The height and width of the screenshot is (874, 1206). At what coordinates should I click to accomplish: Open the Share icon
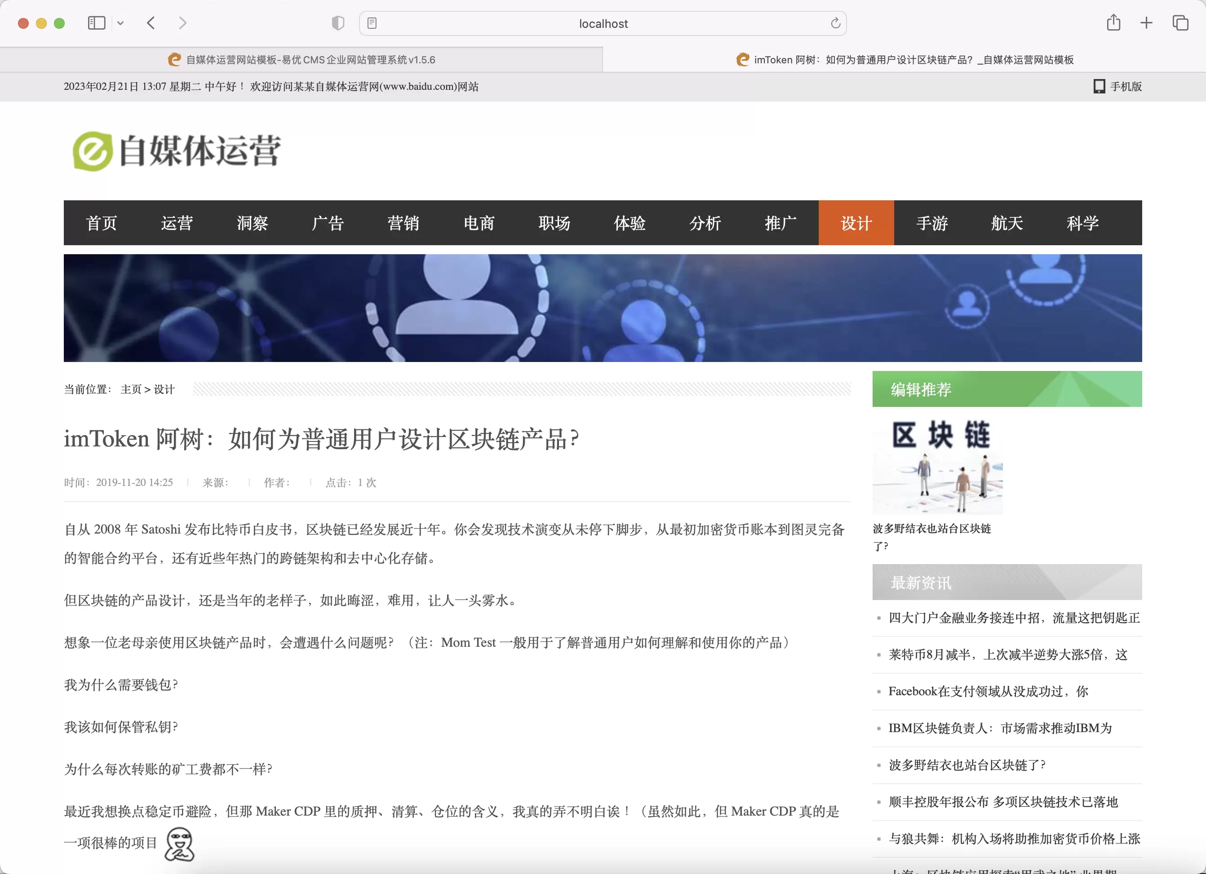point(1113,23)
